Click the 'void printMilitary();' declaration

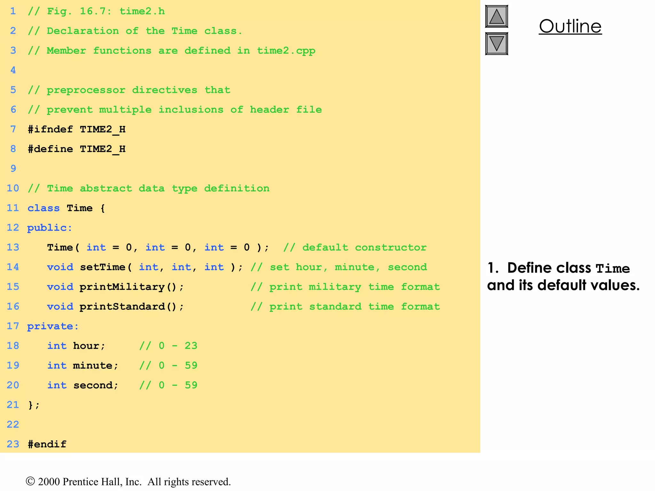tap(116, 287)
